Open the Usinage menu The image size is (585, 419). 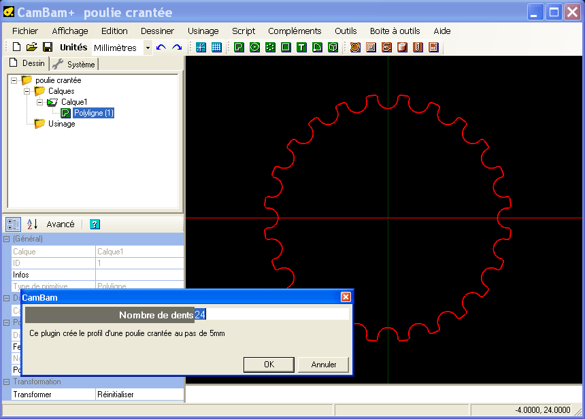tap(203, 31)
